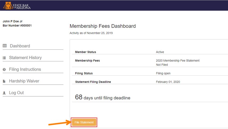
Task: Click the Statement History list icon
Action: coord(4,58)
